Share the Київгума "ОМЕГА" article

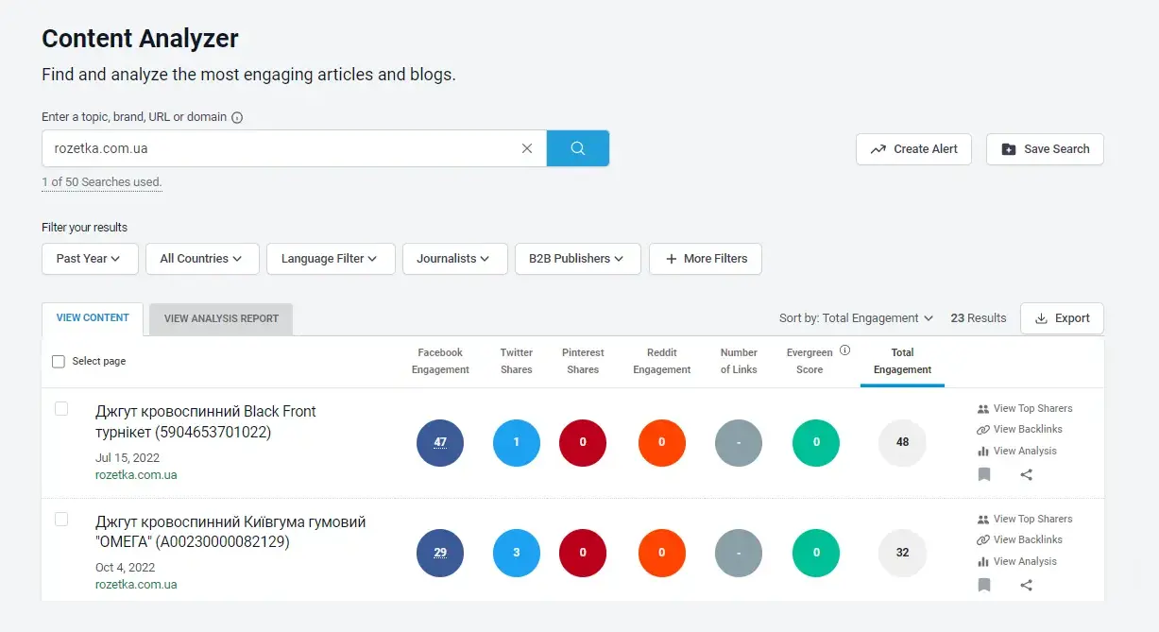(1027, 585)
